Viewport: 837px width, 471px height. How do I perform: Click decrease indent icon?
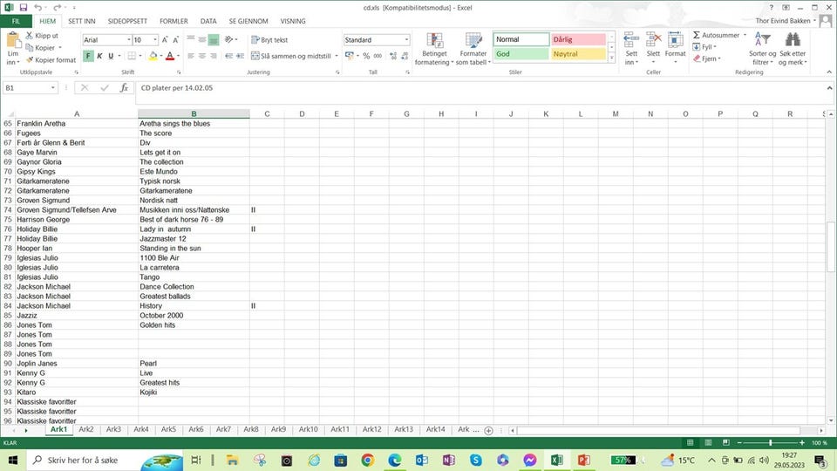click(x=229, y=56)
